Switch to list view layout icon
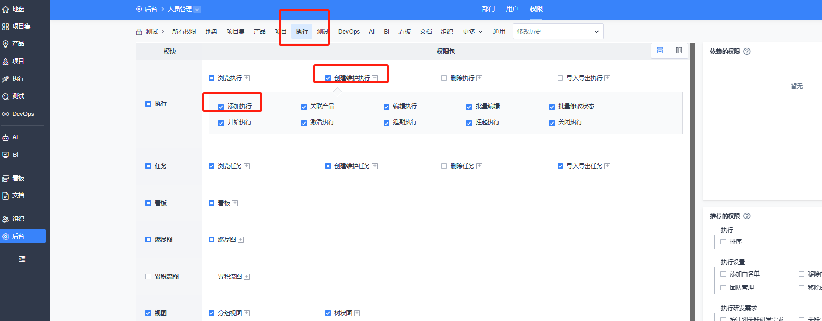Screen dimensions: 822x321 [x=660, y=51]
